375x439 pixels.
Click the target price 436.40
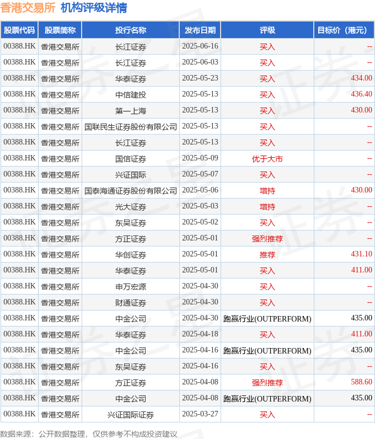coord(361,94)
